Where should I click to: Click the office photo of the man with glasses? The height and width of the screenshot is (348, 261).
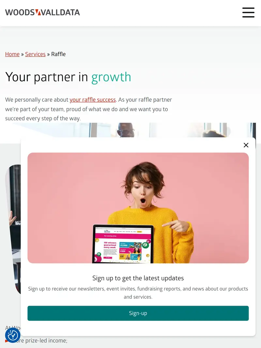click(x=133, y=130)
